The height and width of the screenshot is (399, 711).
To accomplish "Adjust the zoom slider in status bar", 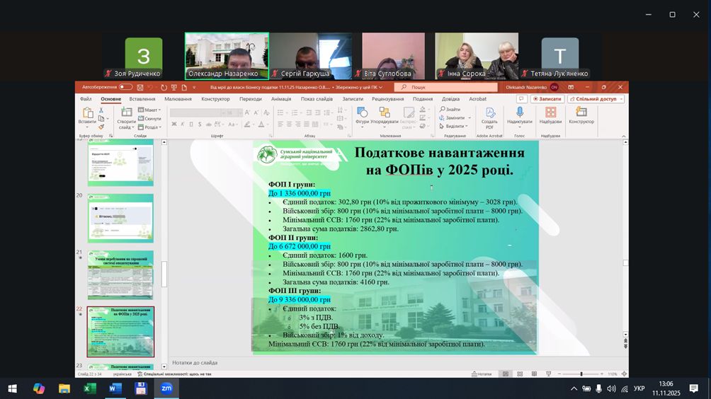I will tap(581, 374).
